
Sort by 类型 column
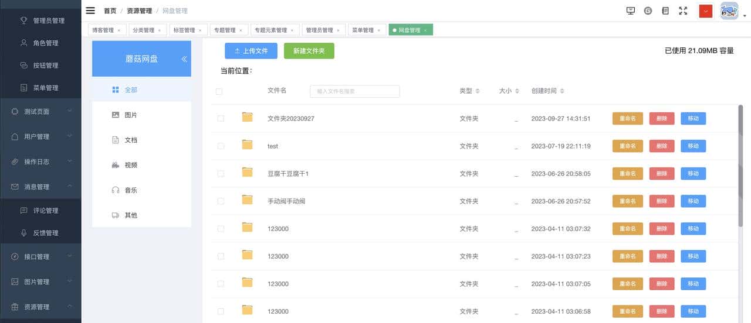pyautogui.click(x=469, y=91)
